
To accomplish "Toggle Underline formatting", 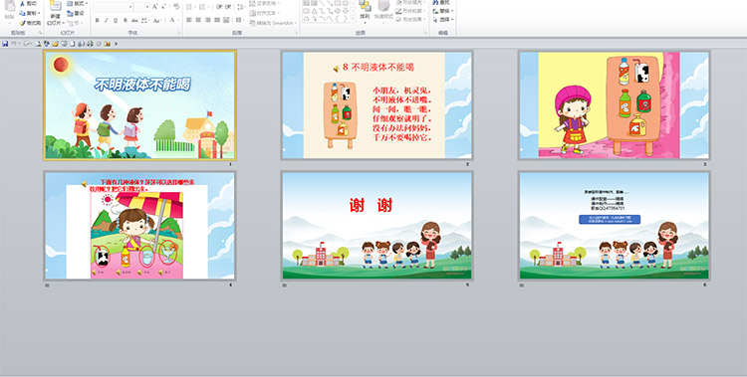I will [x=116, y=20].
